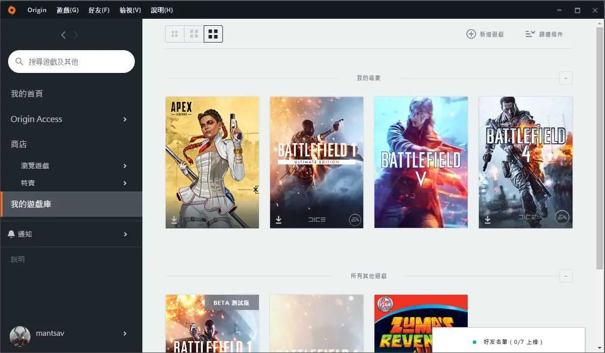Expand the 瀏覽遊戲 submenu arrow
Screen dimensions: 605x353
125,166
